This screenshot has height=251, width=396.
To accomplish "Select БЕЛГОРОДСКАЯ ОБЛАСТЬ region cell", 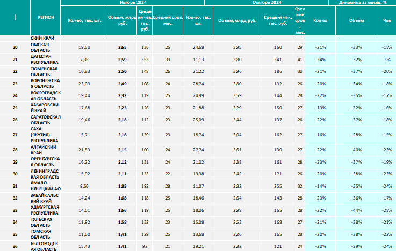I will pos(46,246).
